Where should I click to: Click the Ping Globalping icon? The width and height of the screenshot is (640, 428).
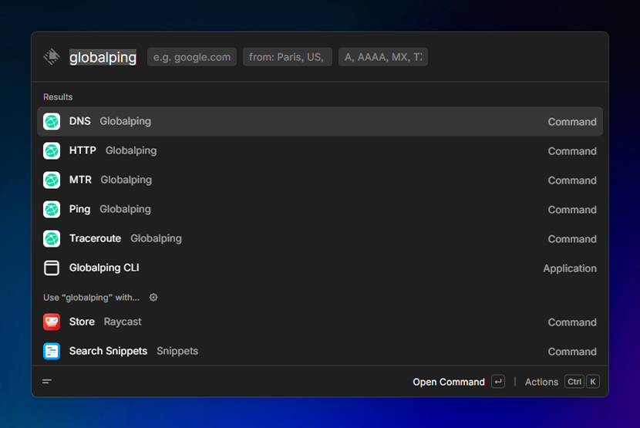click(52, 210)
